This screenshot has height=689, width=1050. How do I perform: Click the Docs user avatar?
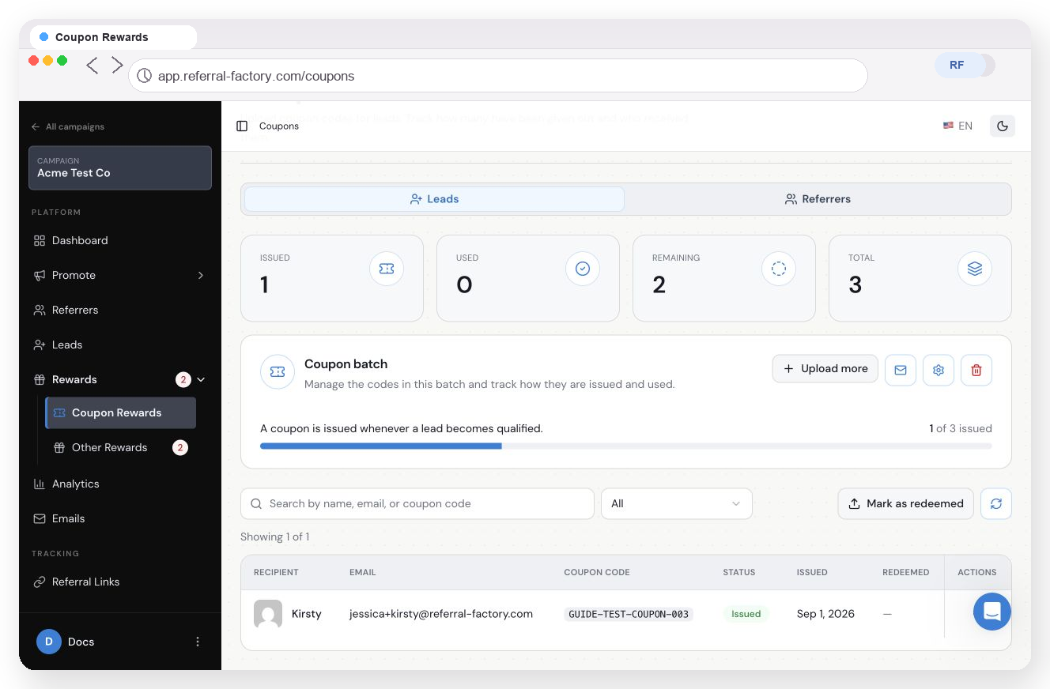pyautogui.click(x=49, y=642)
